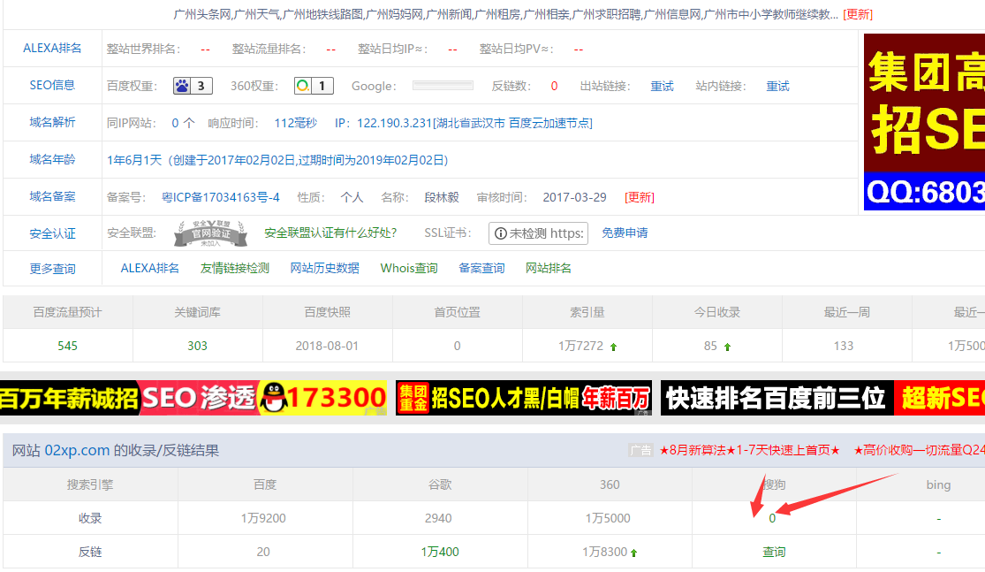Open 友情链接检测 tool link
Screen dimensions: 985x572
pyautogui.click(x=235, y=268)
